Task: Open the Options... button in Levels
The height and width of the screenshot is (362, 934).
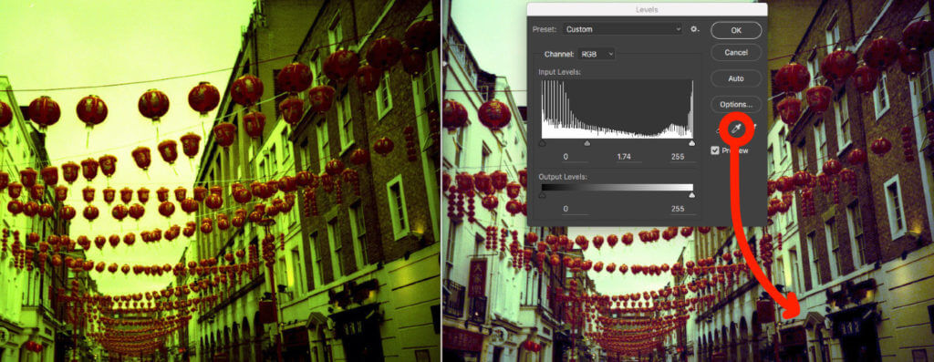Action: point(736,104)
